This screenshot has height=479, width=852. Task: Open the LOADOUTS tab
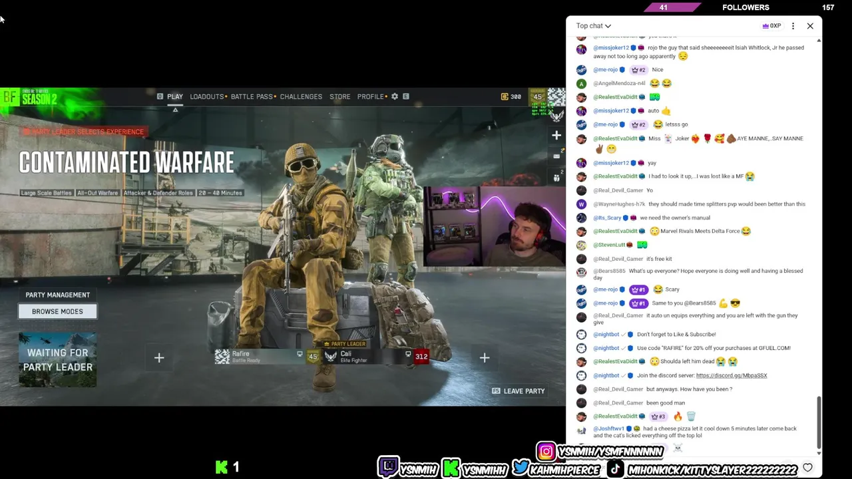pos(207,96)
